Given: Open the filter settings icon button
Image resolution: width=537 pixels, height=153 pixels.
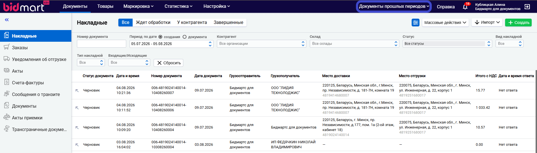Looking at the screenshot, I should click(x=416, y=23).
